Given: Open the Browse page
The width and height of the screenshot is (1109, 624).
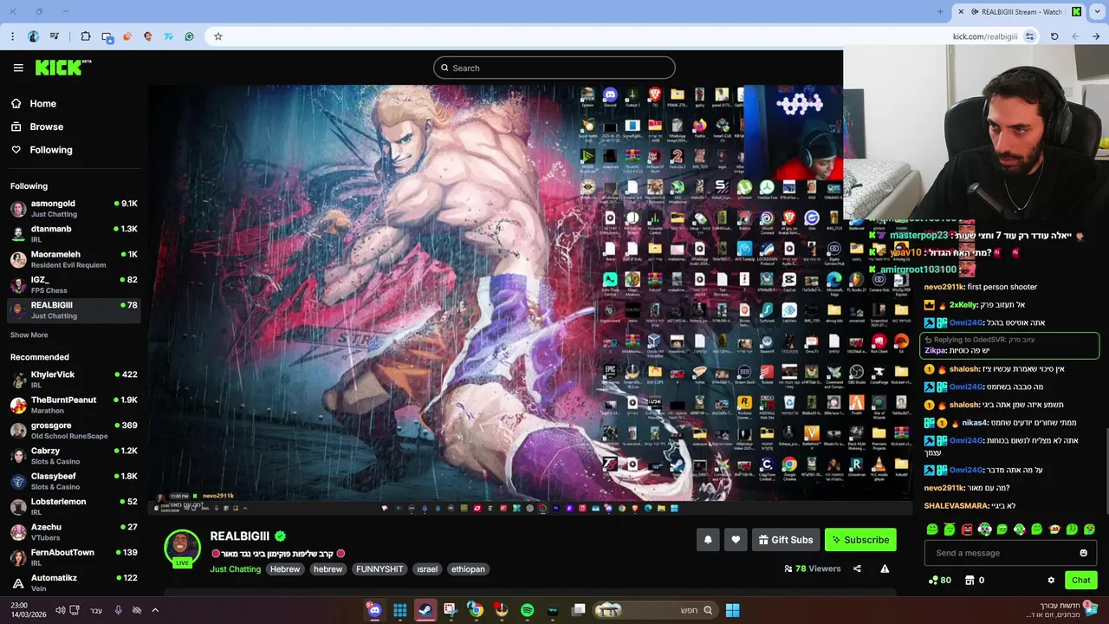Looking at the screenshot, I should (x=46, y=127).
